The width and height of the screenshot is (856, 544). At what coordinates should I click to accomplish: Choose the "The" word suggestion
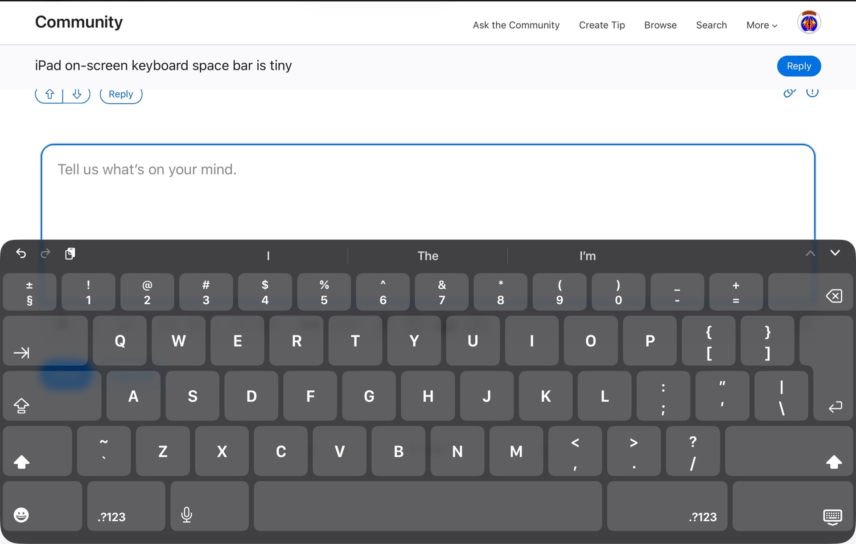tap(428, 256)
